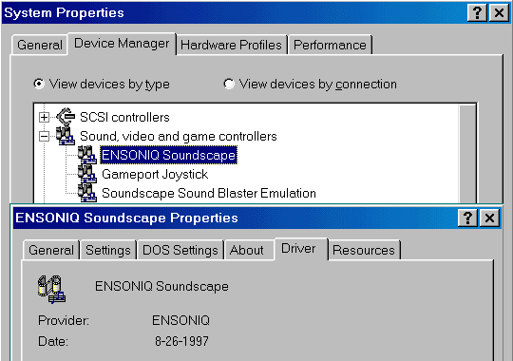Switch to General tab in System Properties
This screenshot has height=361, width=513.
40,45
